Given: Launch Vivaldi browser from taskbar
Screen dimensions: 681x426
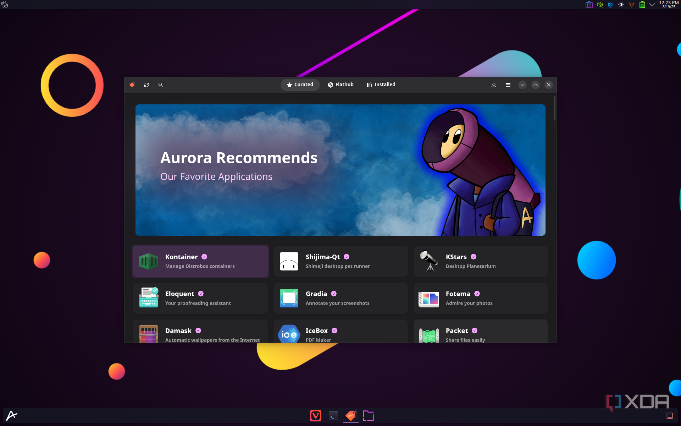Looking at the screenshot, I should [316, 416].
